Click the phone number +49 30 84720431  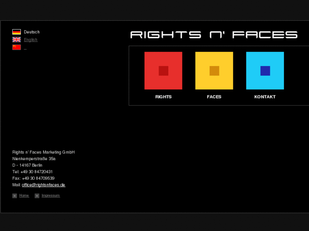point(37,172)
